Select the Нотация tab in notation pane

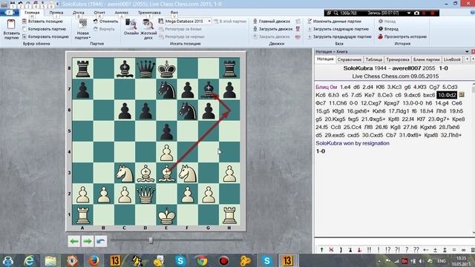pos(325,59)
